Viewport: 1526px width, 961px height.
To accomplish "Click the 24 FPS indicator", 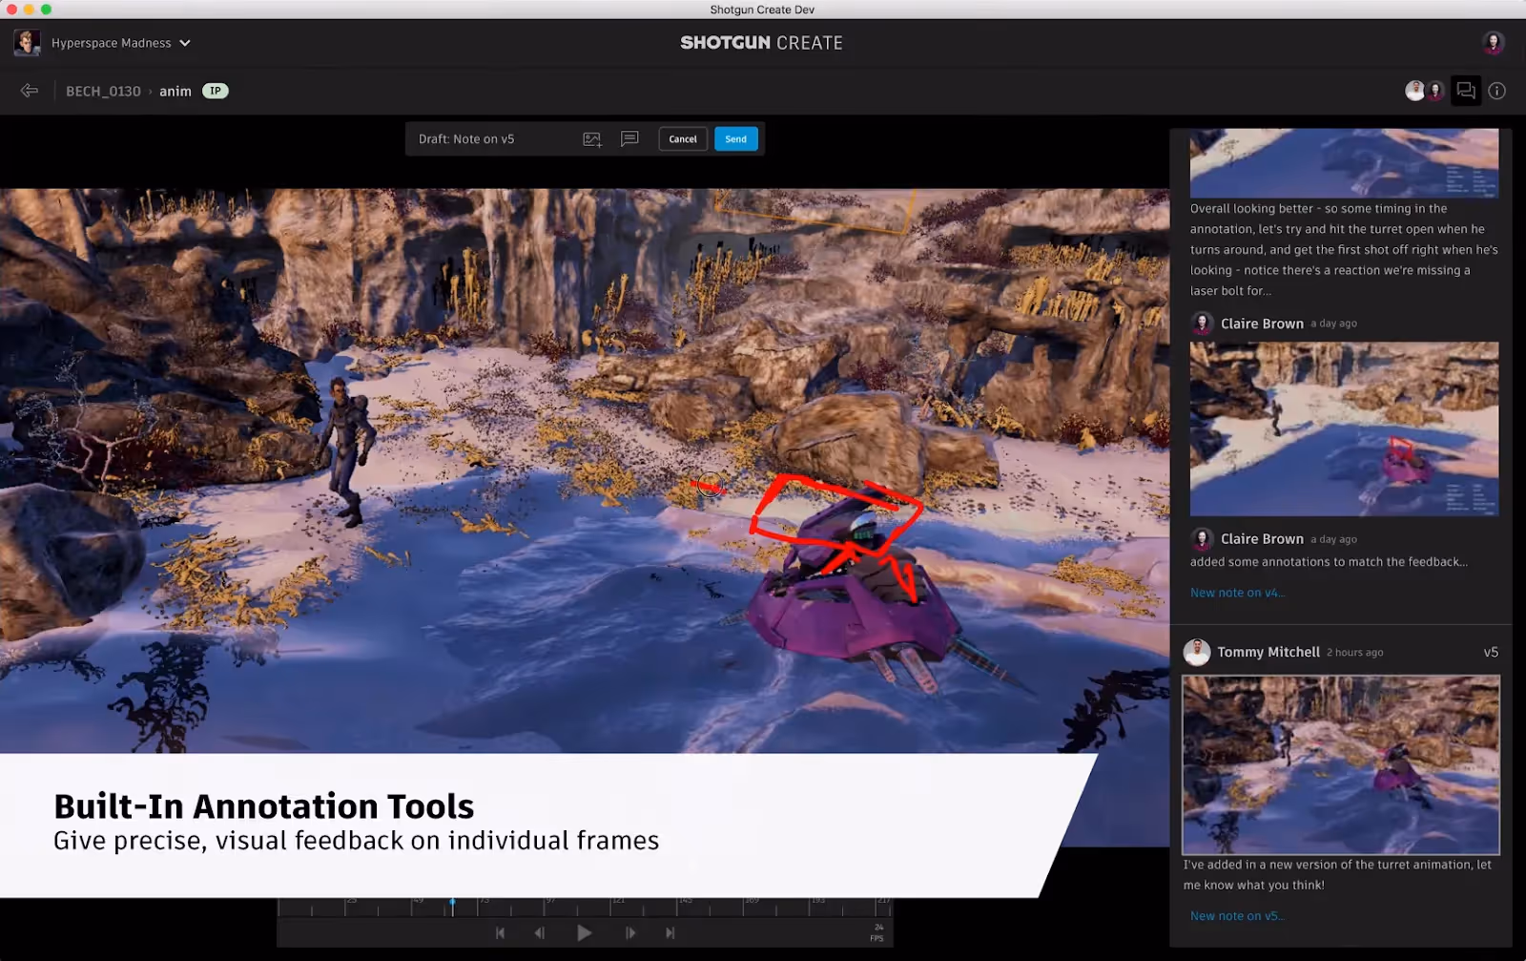I will click(x=877, y=932).
